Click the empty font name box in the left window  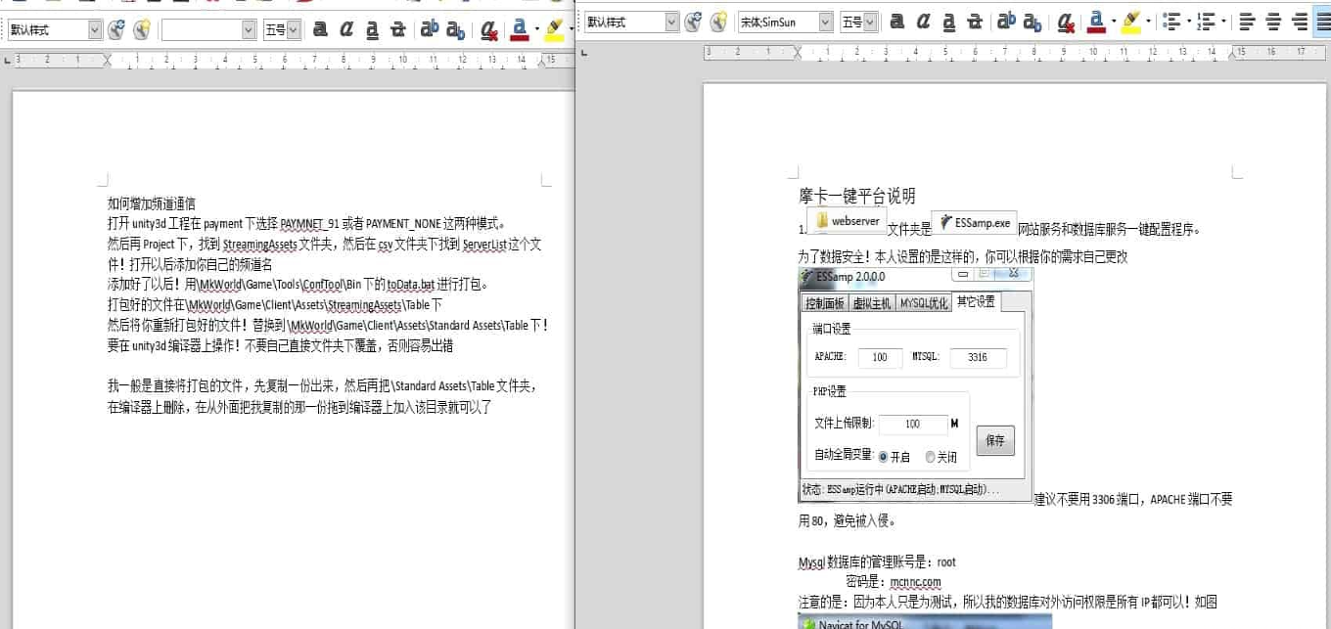201,29
